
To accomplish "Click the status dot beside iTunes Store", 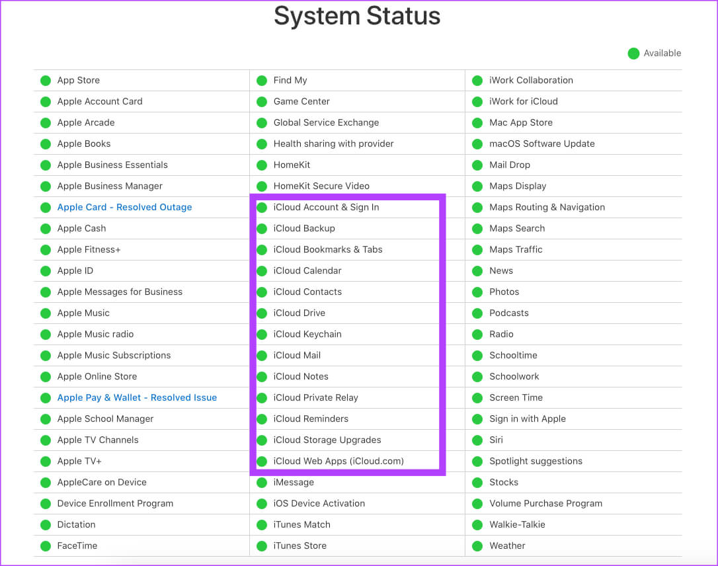I will tap(261, 546).
